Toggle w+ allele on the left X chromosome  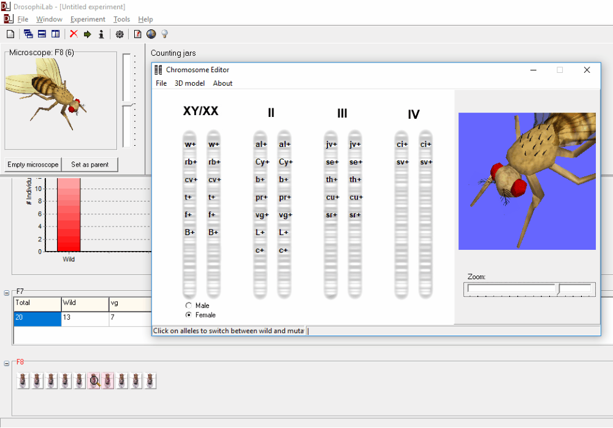click(x=190, y=145)
